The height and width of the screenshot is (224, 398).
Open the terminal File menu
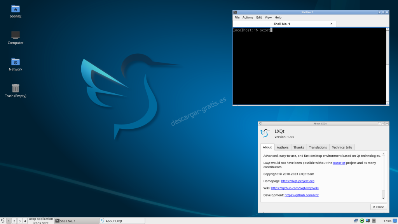coord(237,17)
